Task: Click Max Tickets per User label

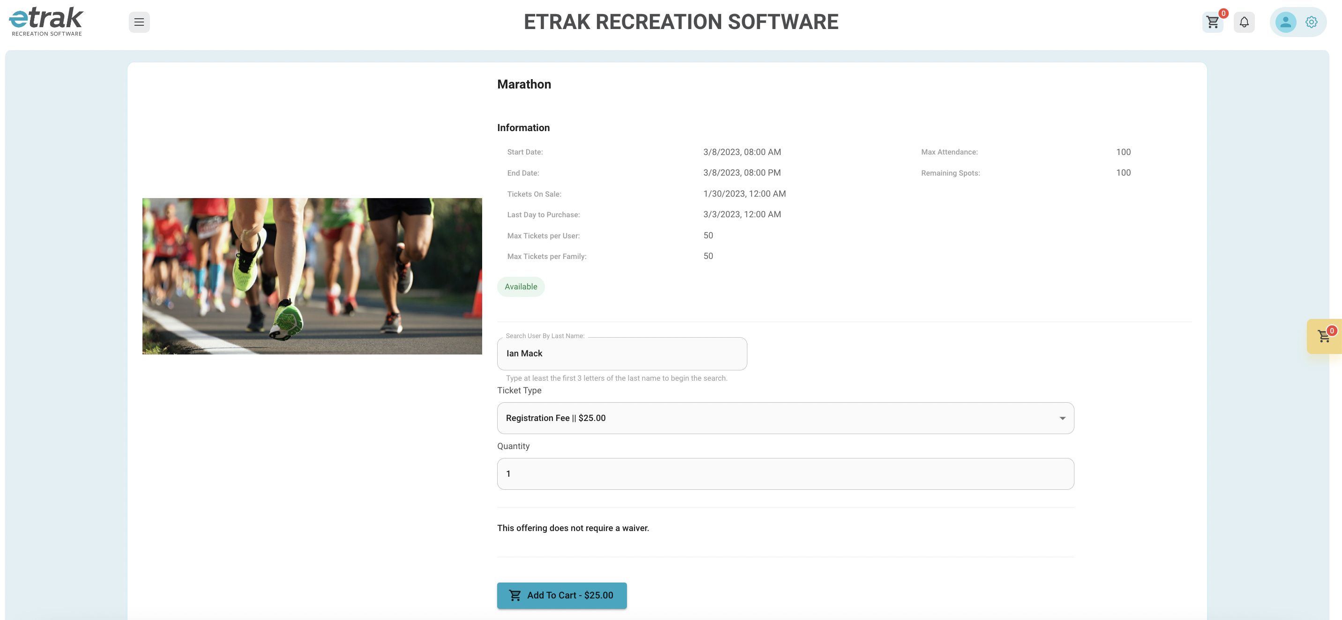Action: point(543,236)
